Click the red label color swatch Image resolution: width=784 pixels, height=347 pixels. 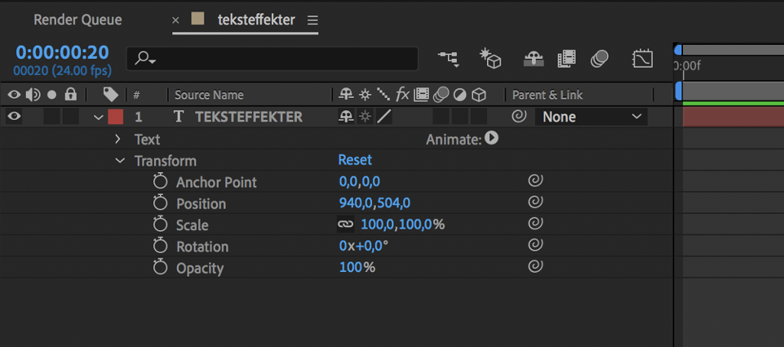(x=116, y=117)
